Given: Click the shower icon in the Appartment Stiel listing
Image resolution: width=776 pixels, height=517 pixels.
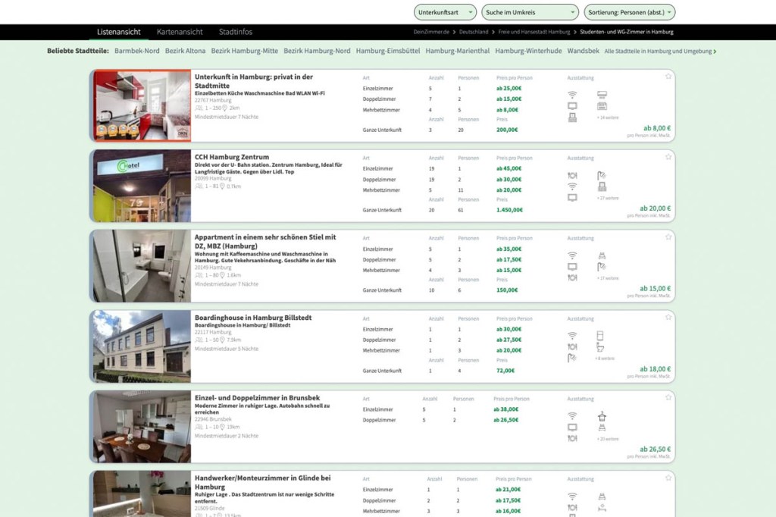Looking at the screenshot, I should [x=602, y=267].
